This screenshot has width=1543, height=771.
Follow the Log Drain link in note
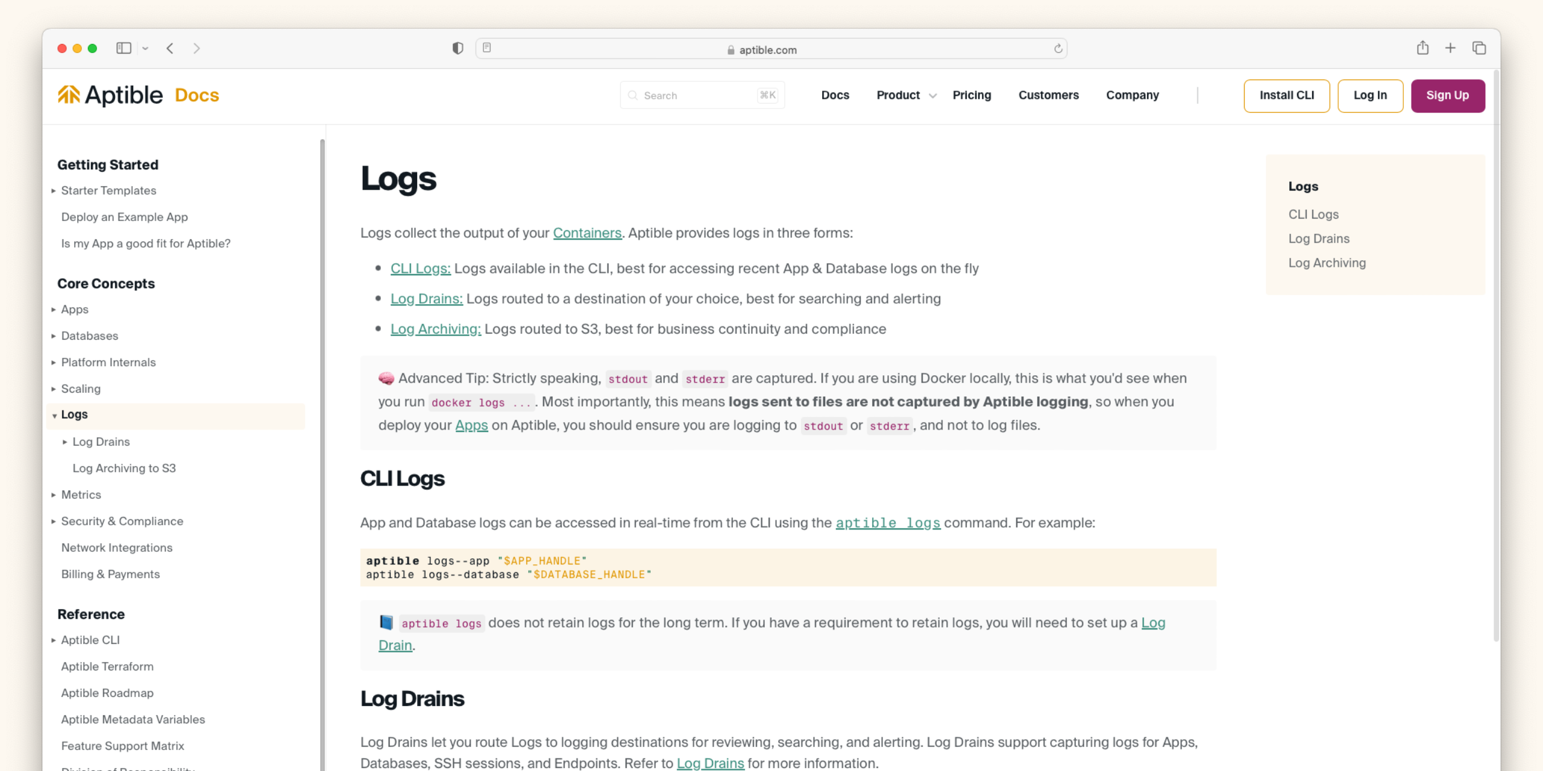[1153, 622]
